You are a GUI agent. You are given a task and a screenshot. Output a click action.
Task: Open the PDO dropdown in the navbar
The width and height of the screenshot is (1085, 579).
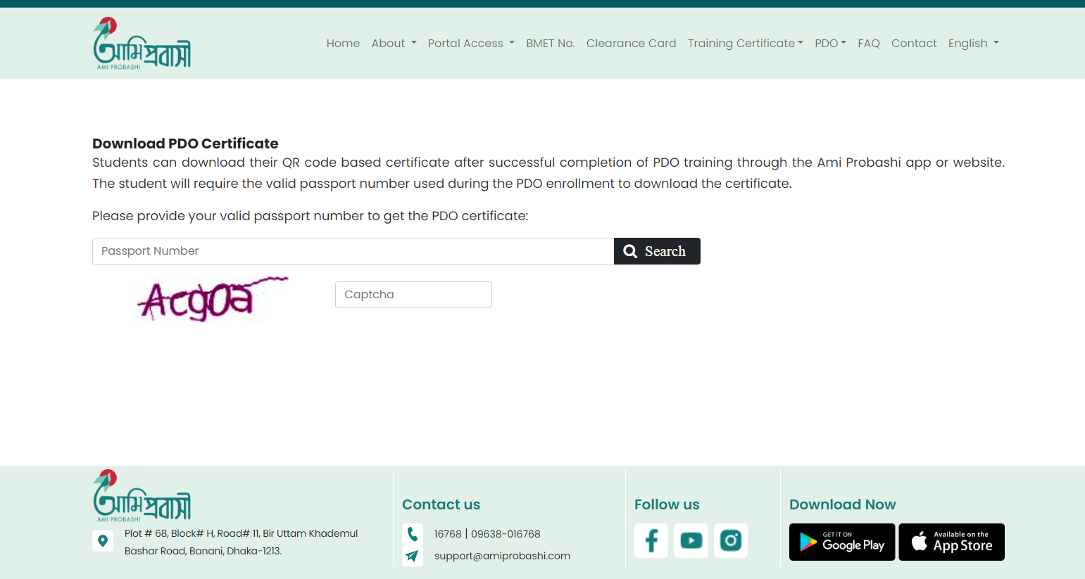tap(830, 43)
